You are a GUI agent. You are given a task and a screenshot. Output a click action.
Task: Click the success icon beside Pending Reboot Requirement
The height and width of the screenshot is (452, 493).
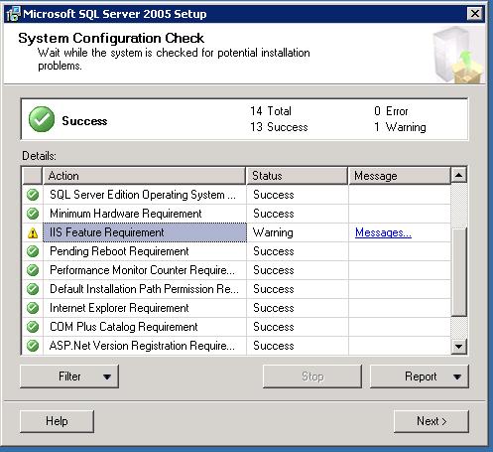33,251
